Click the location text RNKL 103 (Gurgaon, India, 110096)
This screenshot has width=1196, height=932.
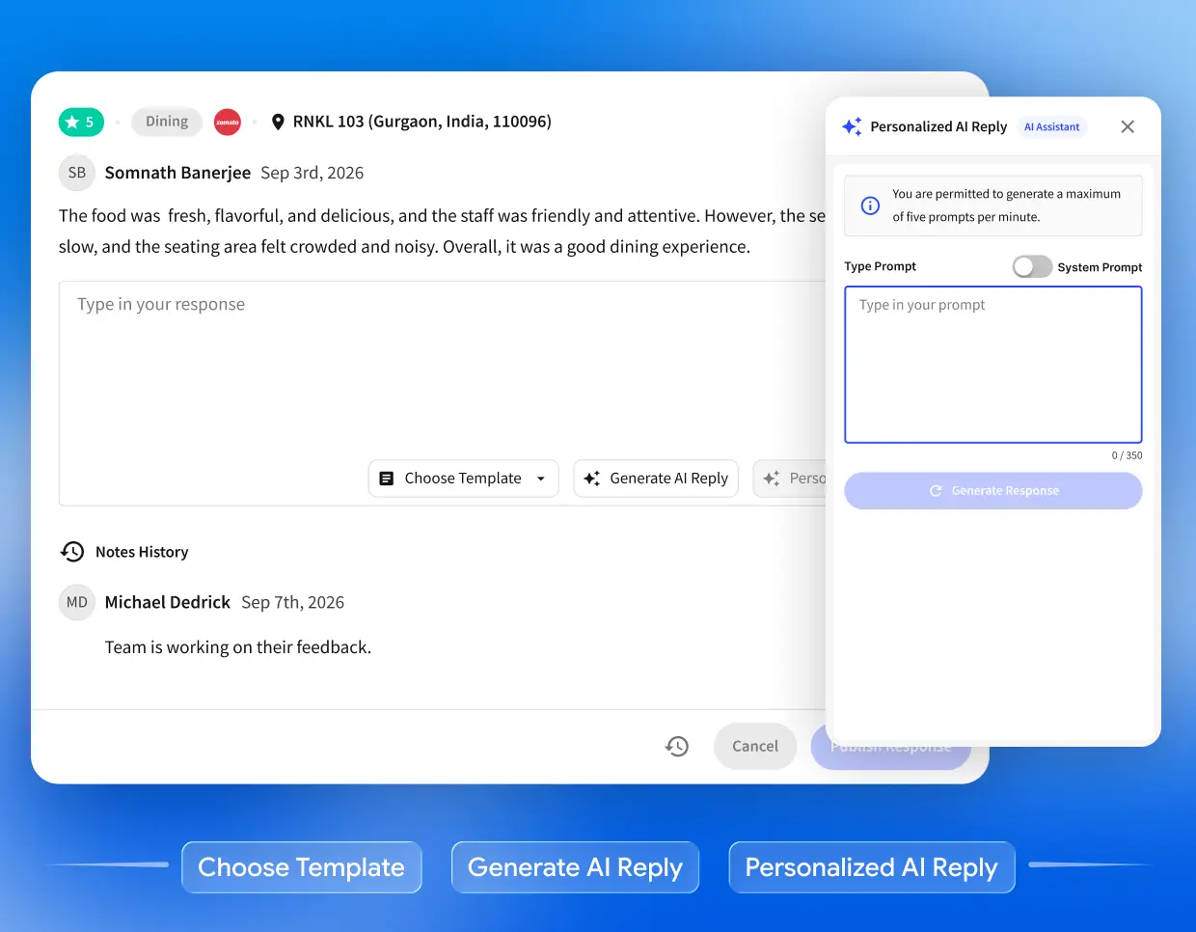[x=422, y=122]
